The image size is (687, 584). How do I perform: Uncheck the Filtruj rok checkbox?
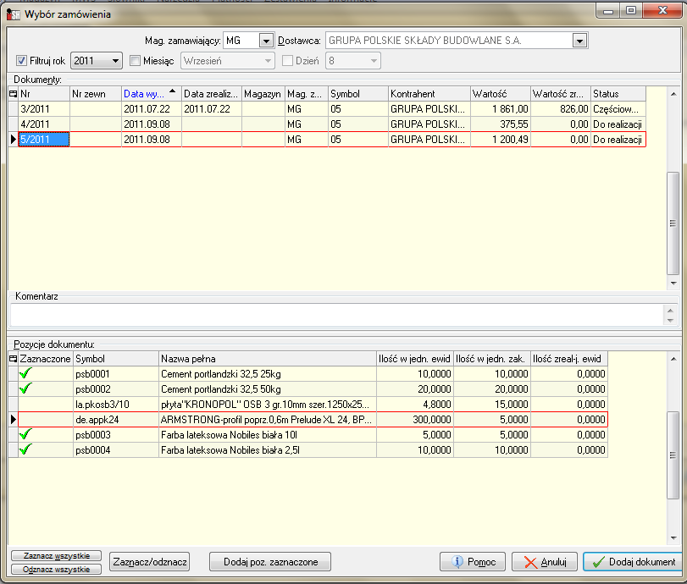click(21, 60)
